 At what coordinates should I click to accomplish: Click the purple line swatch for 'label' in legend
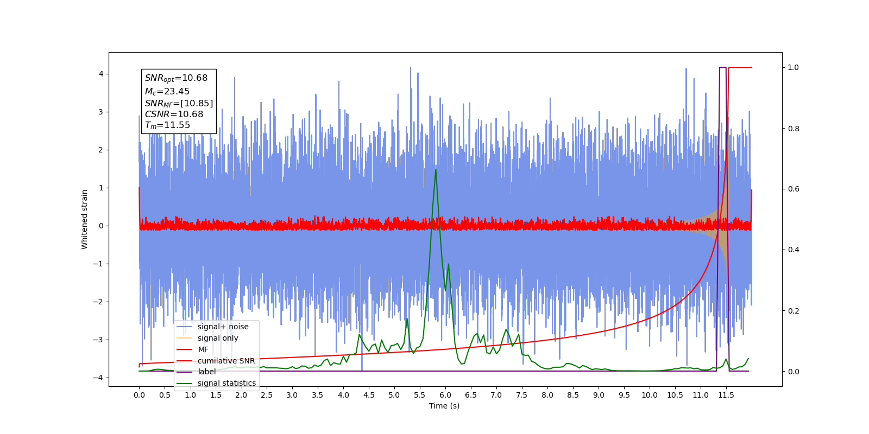(x=185, y=372)
